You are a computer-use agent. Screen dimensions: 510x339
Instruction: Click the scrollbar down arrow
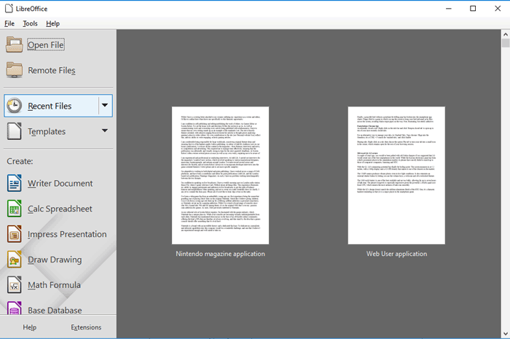click(506, 333)
